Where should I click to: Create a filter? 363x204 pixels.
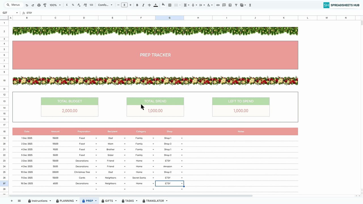tap(236, 5)
